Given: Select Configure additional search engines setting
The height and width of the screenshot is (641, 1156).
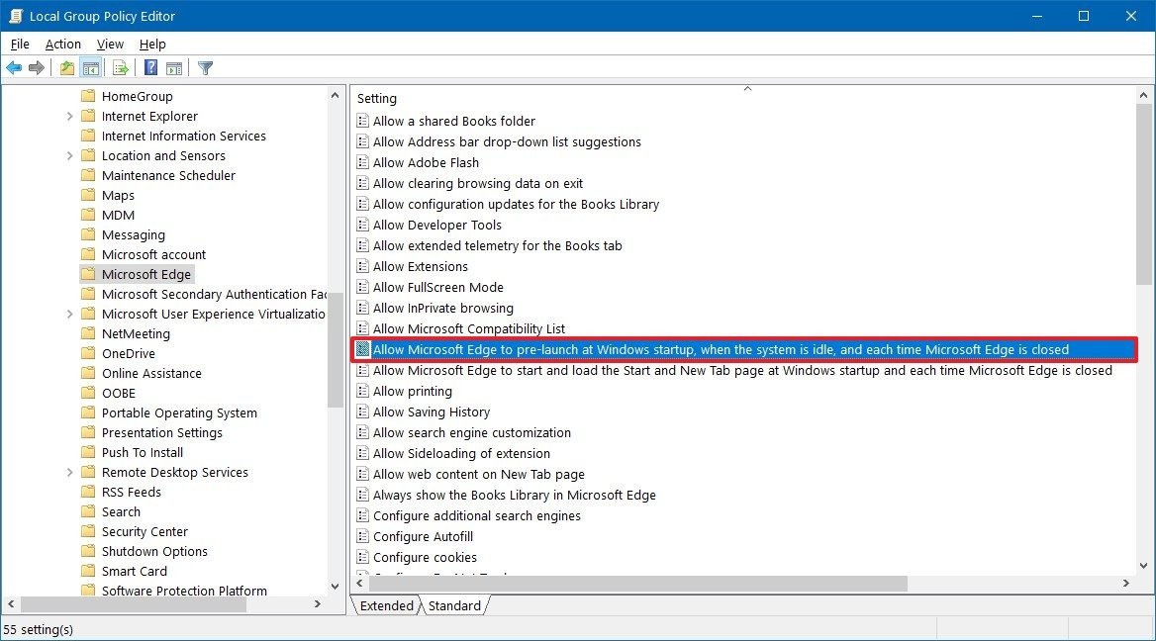Looking at the screenshot, I should pos(477,515).
